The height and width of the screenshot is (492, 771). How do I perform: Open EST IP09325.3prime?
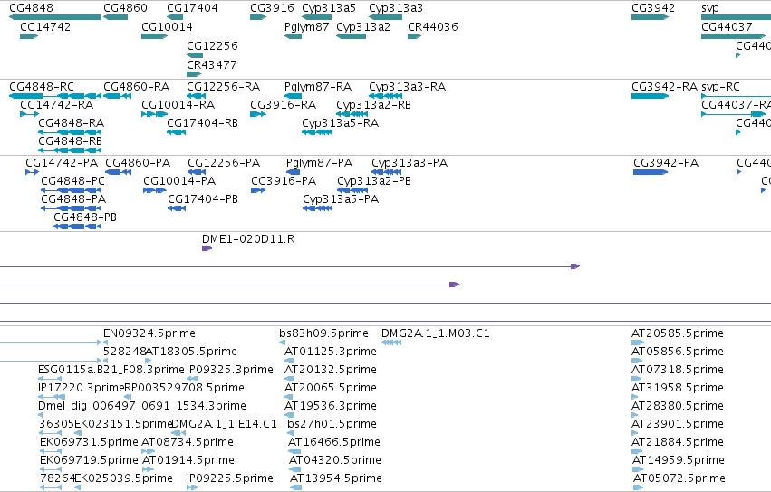pyautogui.click(x=230, y=370)
